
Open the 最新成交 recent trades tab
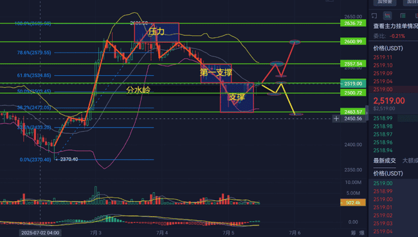coord(385,161)
